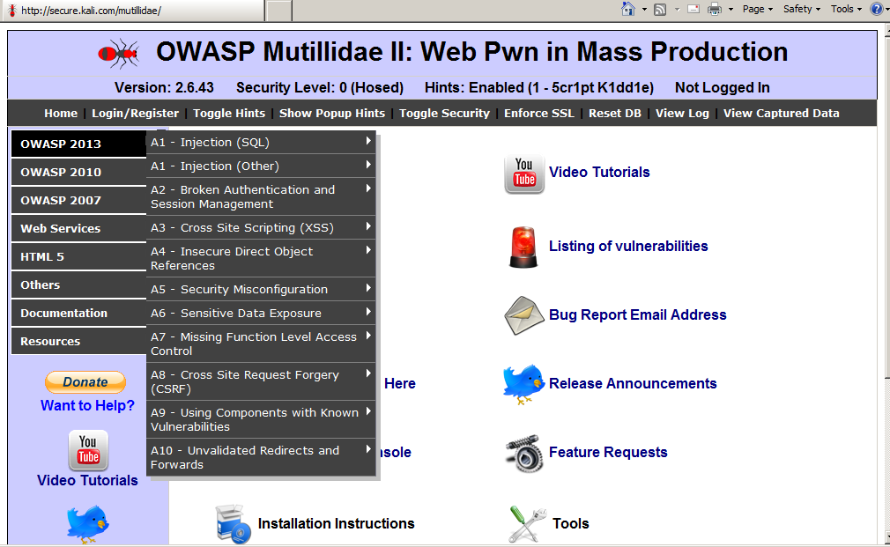The width and height of the screenshot is (890, 547).
Task: Click the page favicon in the address bar
Action: coord(11,10)
